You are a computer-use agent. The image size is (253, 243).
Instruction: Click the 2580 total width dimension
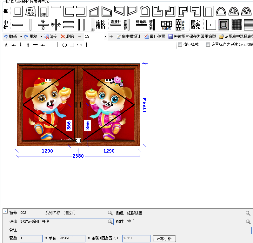click(x=78, y=156)
